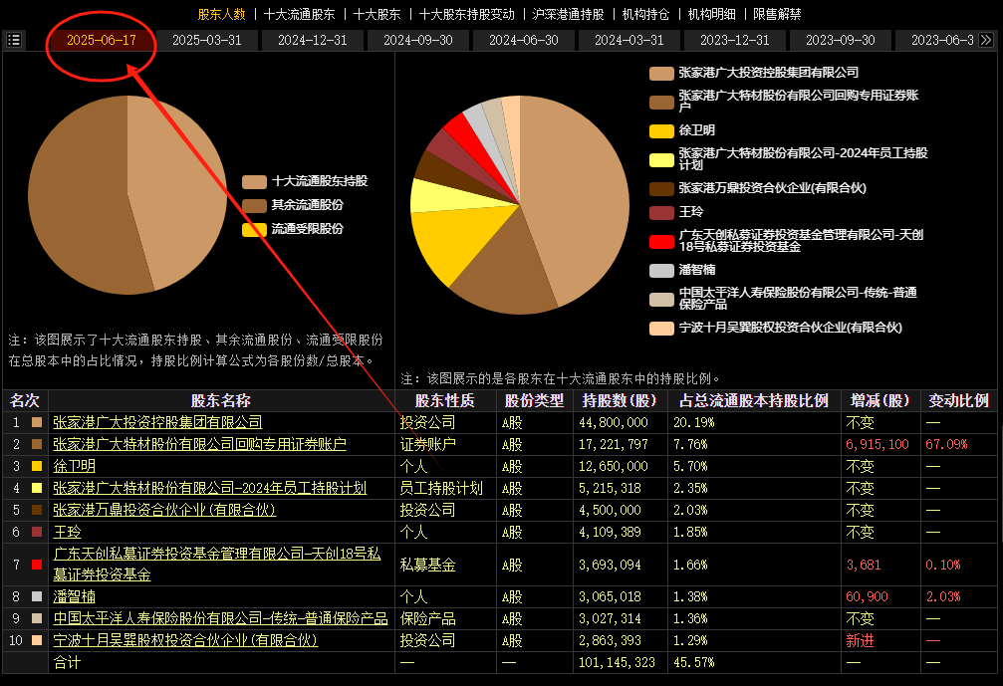Click the change ratio 67.09%
Image resolution: width=1003 pixels, height=686 pixels.
pyautogui.click(x=946, y=444)
